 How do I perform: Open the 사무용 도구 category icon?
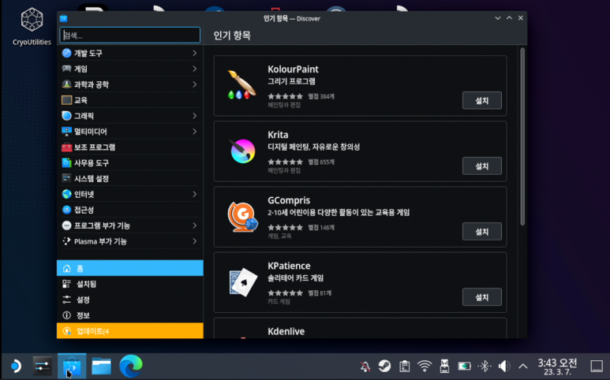click(66, 163)
